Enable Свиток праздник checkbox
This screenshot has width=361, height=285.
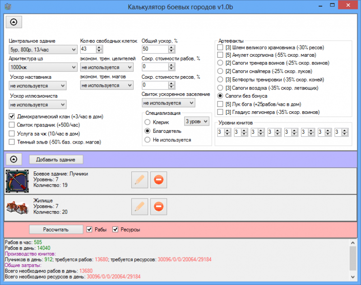click(x=12, y=125)
